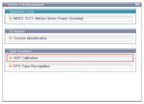144x104 pixels.
Task: Click the orange icon beside Vehicle S/W Management
Action: pos(6,5)
